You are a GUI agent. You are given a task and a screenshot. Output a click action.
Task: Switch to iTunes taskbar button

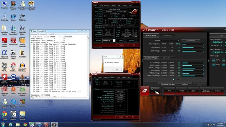click(39, 125)
